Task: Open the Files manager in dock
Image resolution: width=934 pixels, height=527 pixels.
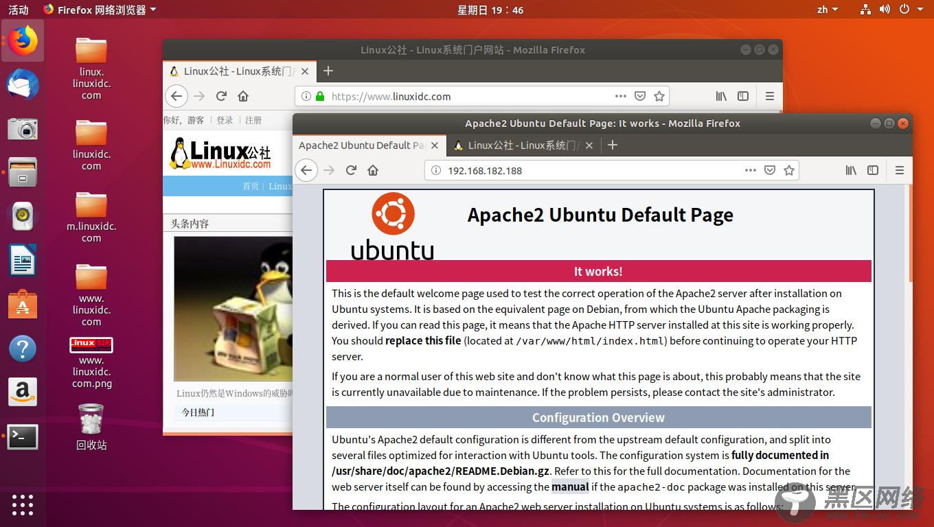Action: pyautogui.click(x=23, y=172)
